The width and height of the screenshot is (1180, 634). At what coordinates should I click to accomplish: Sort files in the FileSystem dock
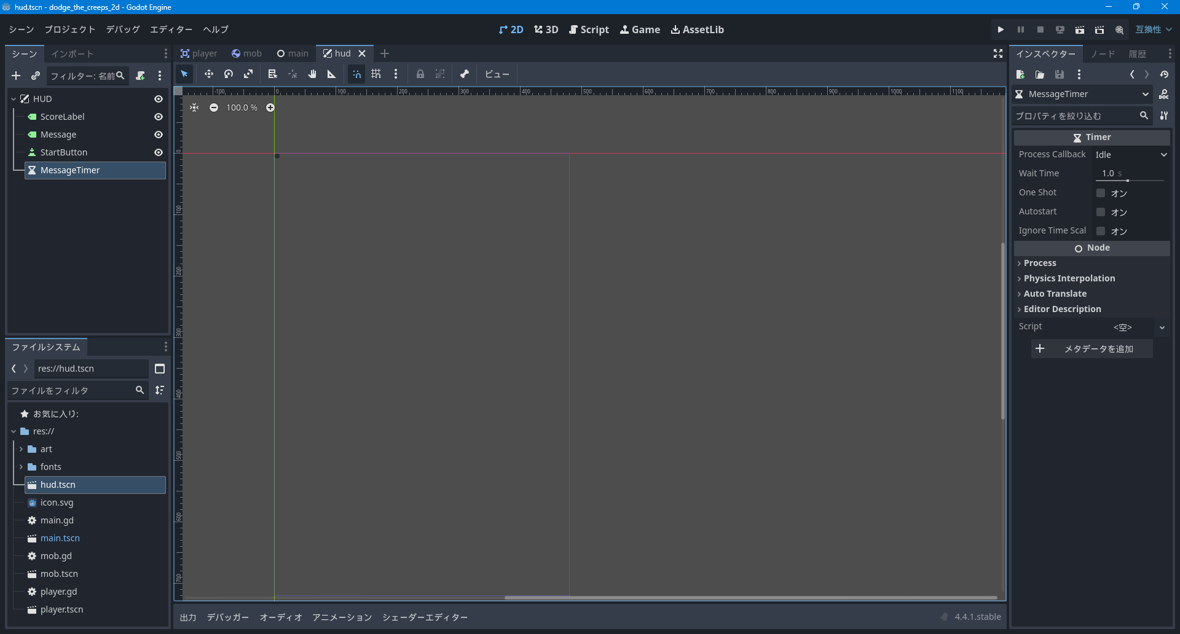click(x=160, y=390)
